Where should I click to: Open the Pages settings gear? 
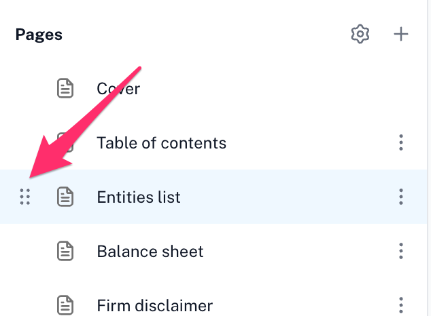coord(360,35)
